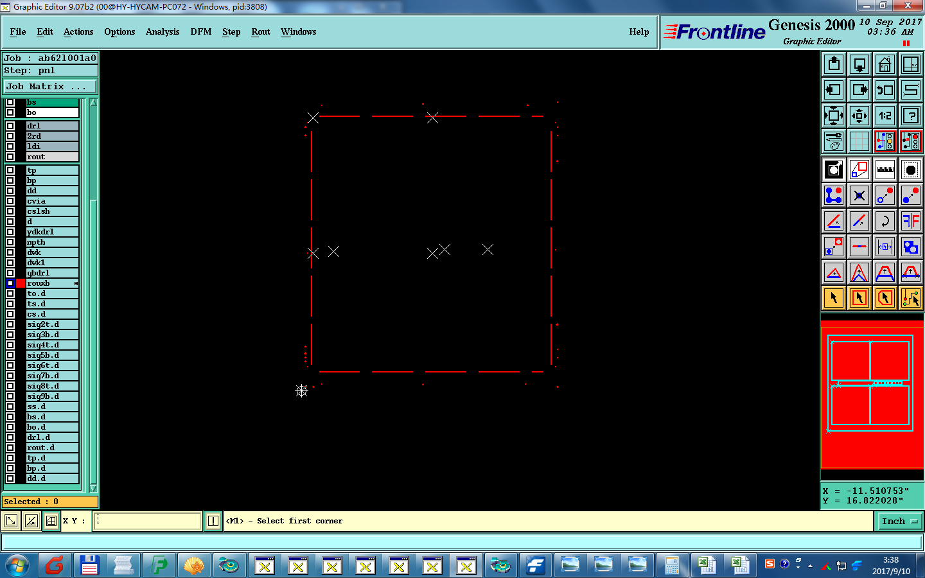Toggle the checkbox for layer cvia

(10, 201)
